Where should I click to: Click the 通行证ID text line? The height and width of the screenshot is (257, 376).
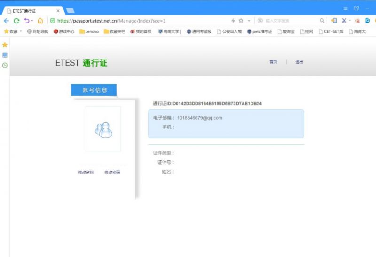pos(207,103)
